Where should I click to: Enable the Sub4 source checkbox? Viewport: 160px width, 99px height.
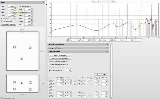50,90
